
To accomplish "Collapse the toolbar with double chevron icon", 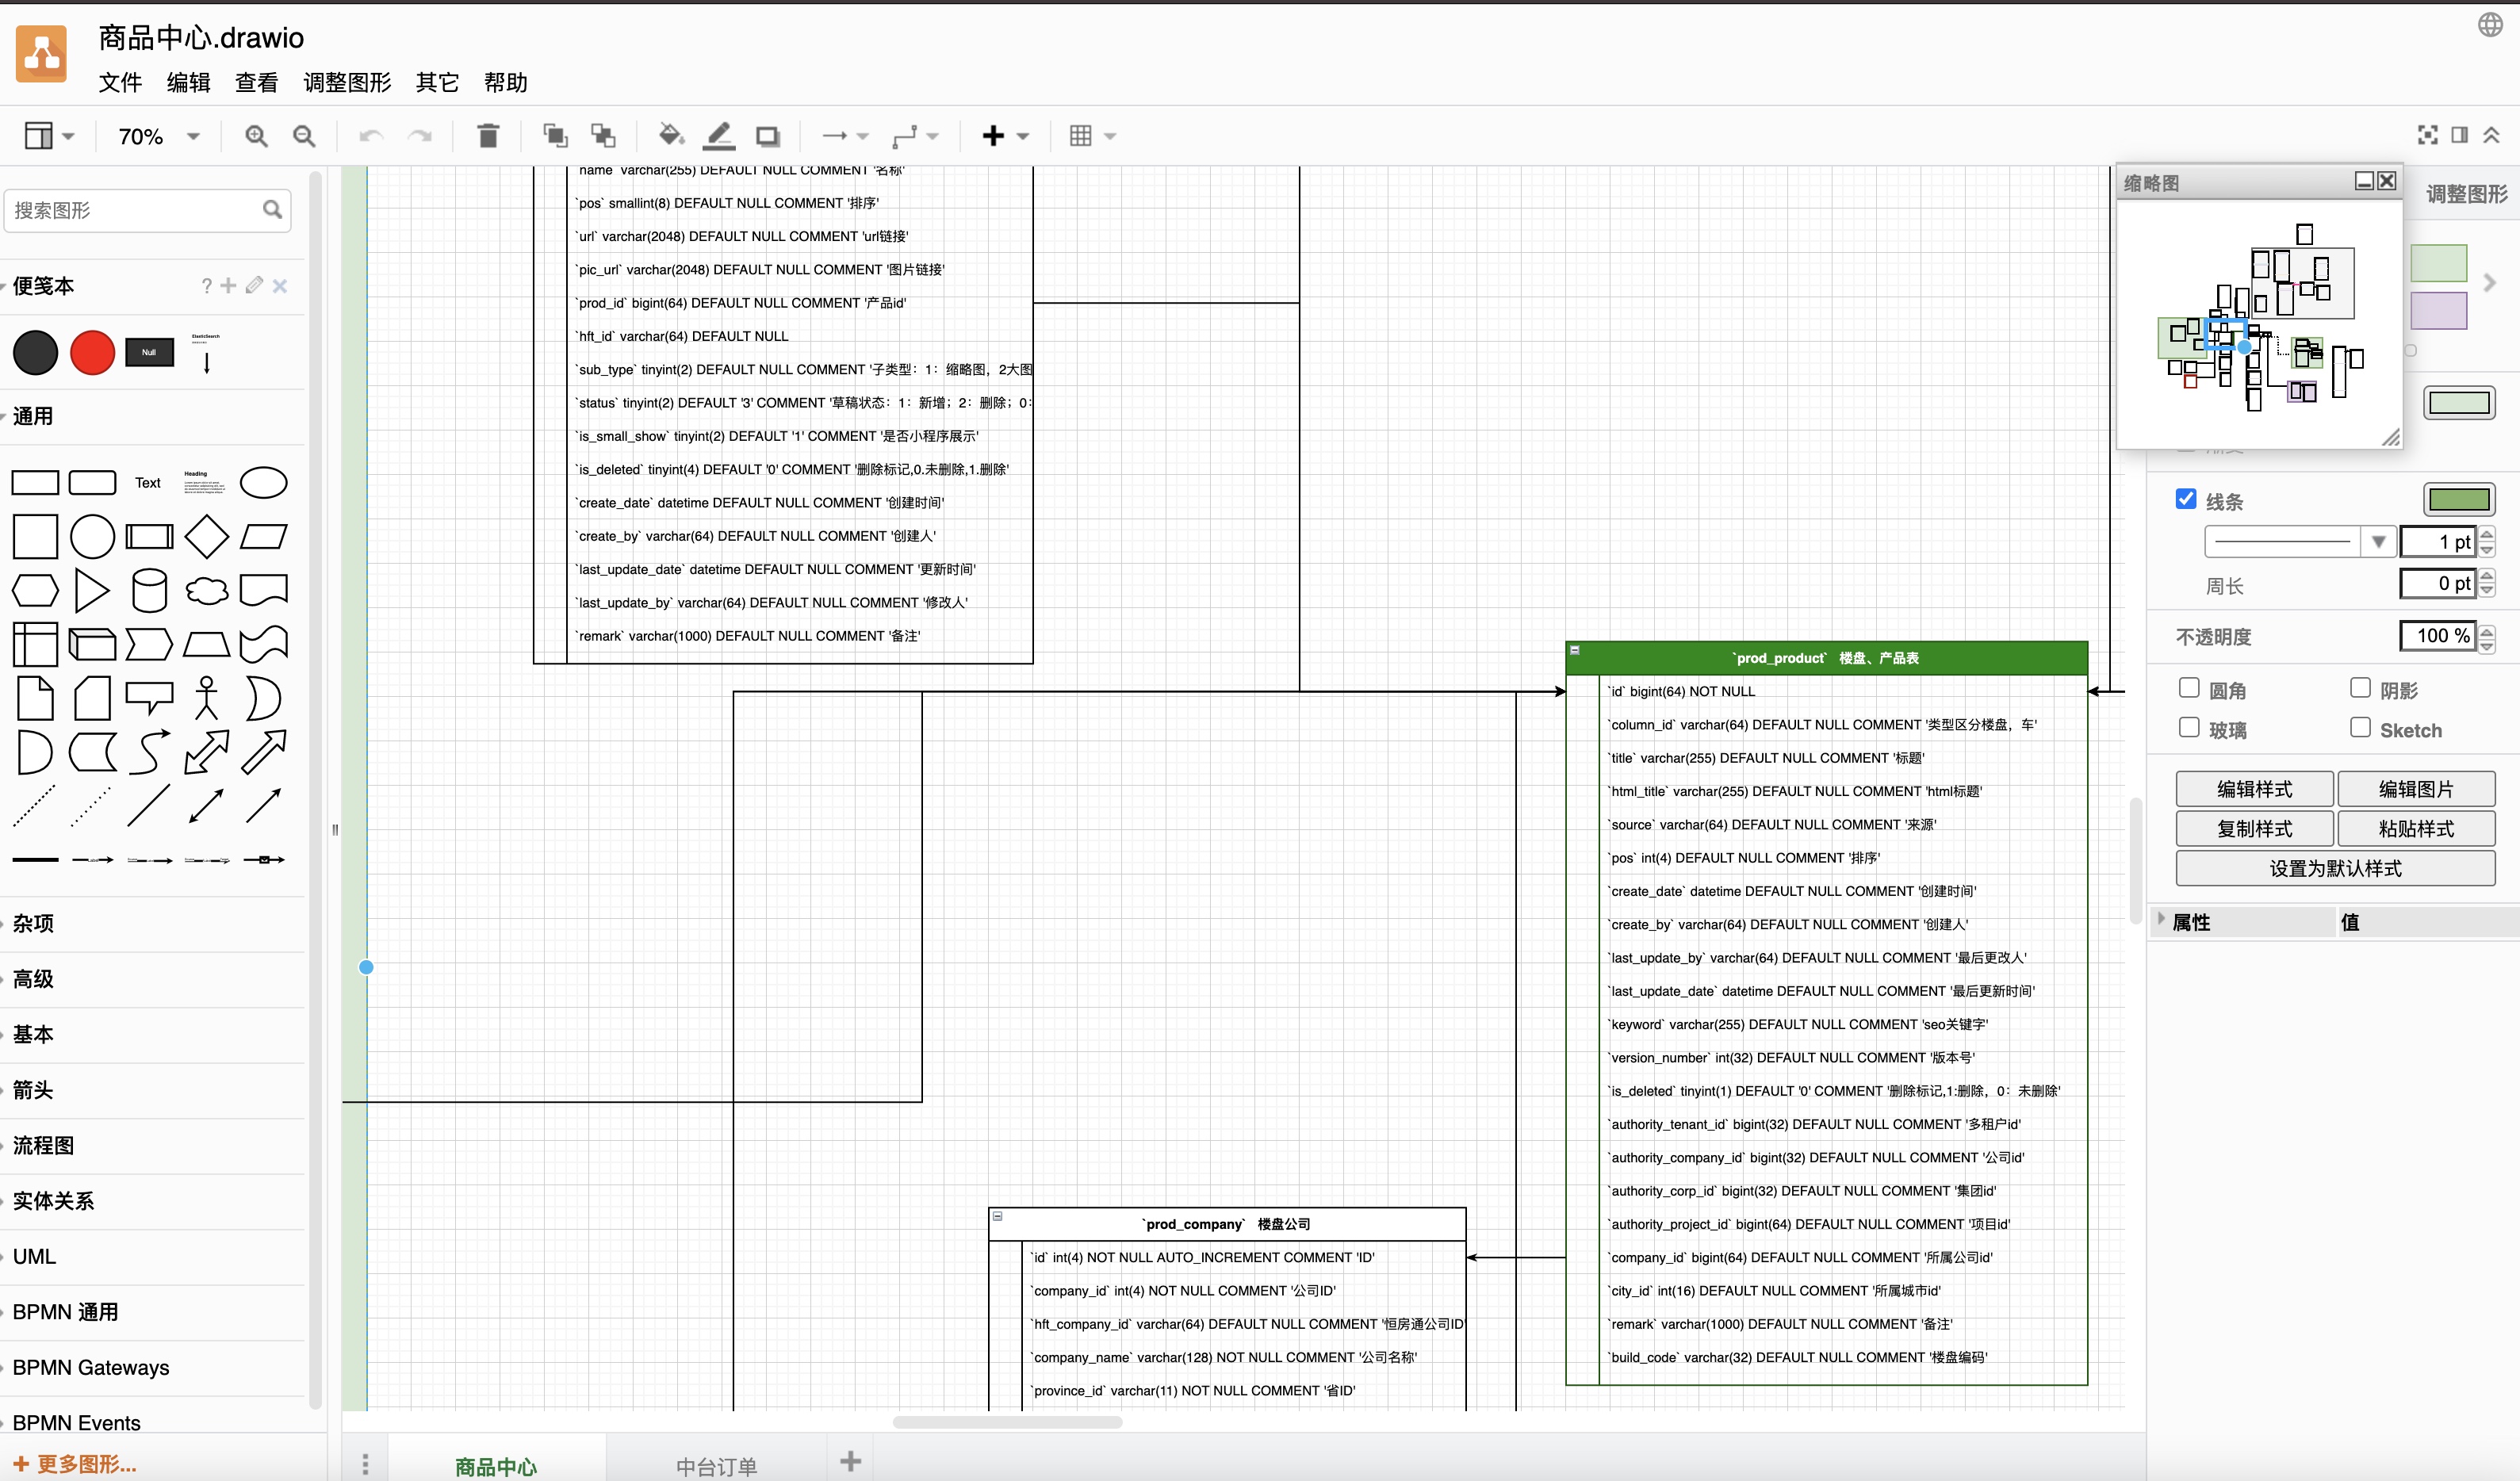I will [2491, 135].
